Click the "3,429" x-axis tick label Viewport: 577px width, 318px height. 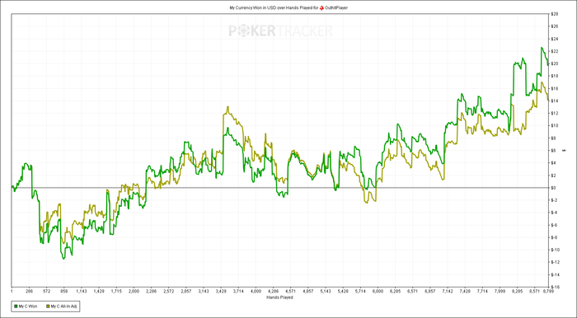[221, 291]
